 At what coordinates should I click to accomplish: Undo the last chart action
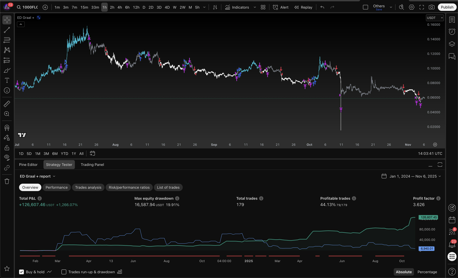point(322,7)
